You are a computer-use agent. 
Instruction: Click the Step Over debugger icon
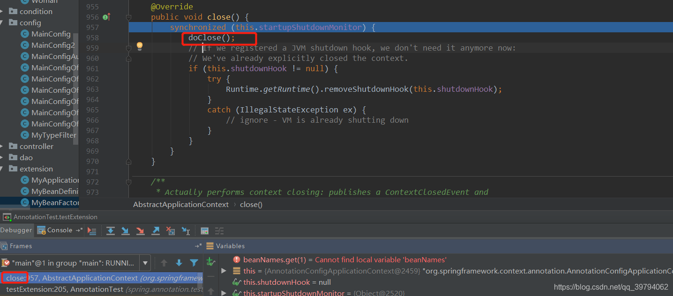111,230
